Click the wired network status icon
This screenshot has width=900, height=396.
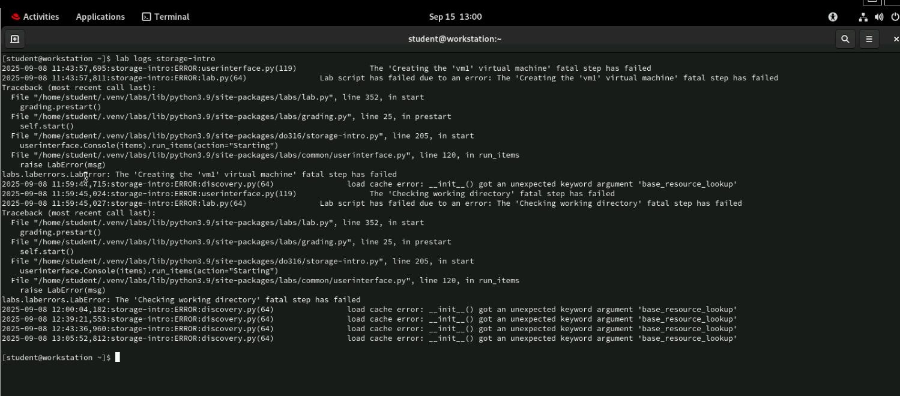tap(863, 17)
